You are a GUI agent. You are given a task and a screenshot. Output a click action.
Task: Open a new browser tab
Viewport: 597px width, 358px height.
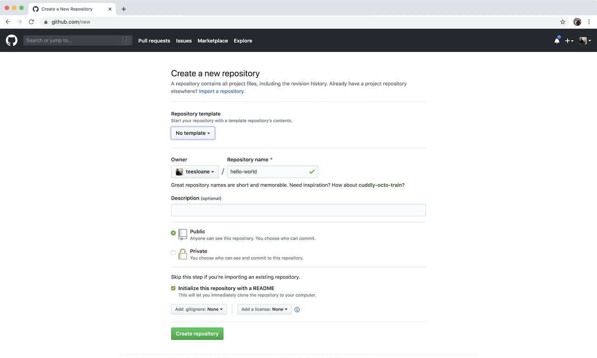pos(124,9)
